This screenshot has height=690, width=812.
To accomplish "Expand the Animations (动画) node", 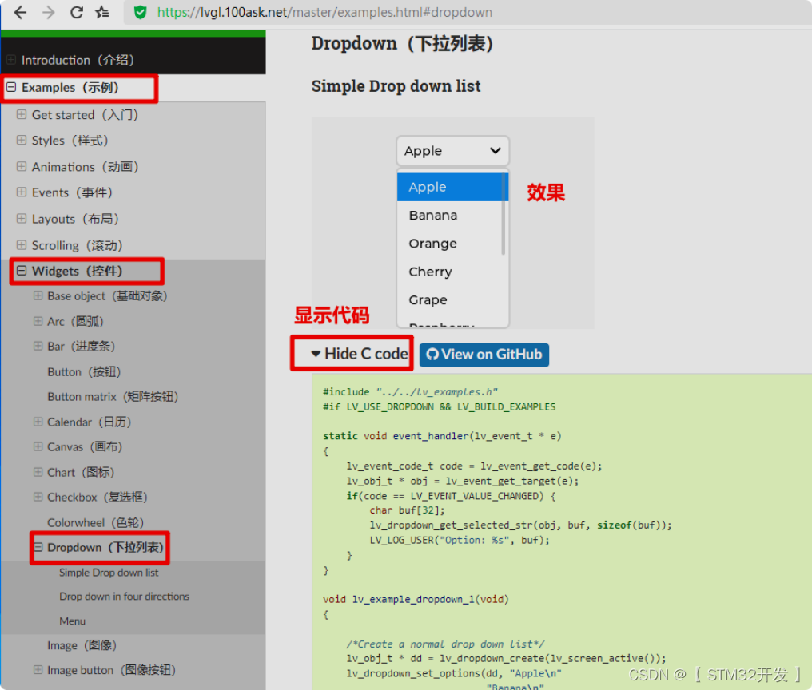I will [x=22, y=167].
